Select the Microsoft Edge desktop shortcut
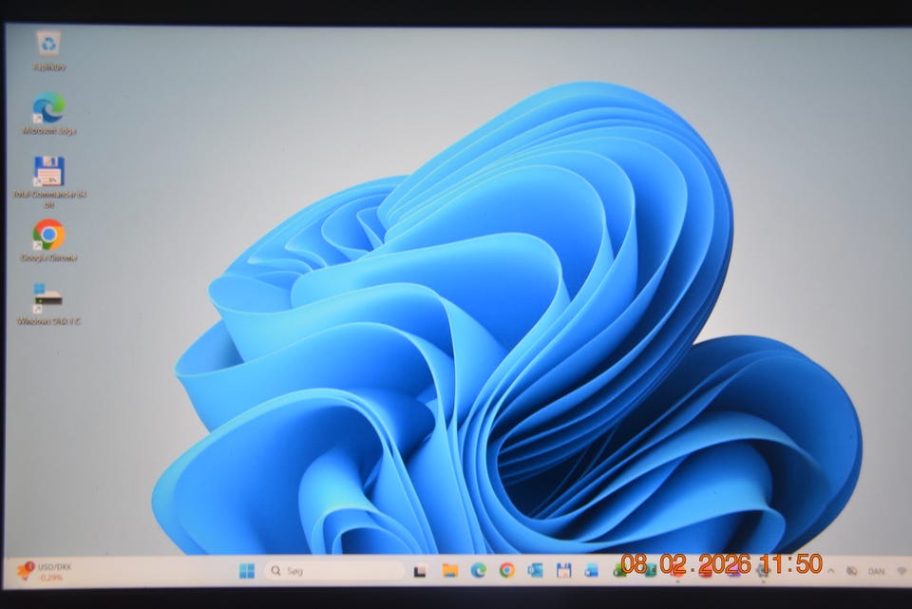912x609 pixels. click(x=48, y=114)
